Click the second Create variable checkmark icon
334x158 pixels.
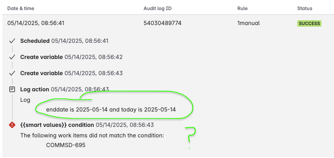point(12,73)
